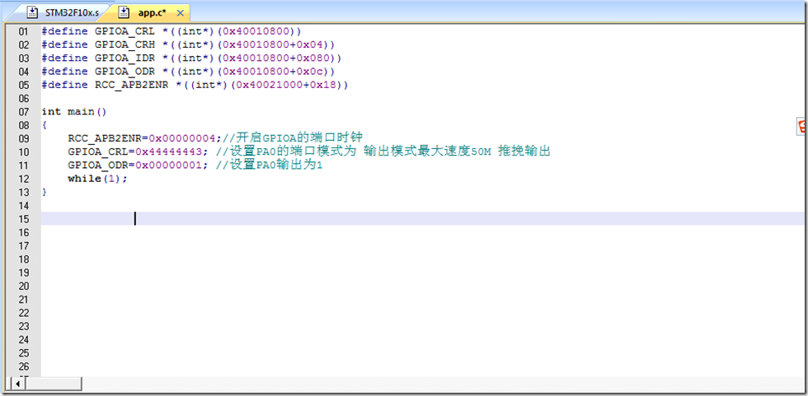Click the GPIOA_IDR define on line 03
Screen dimensions: 808x396
tap(191, 58)
